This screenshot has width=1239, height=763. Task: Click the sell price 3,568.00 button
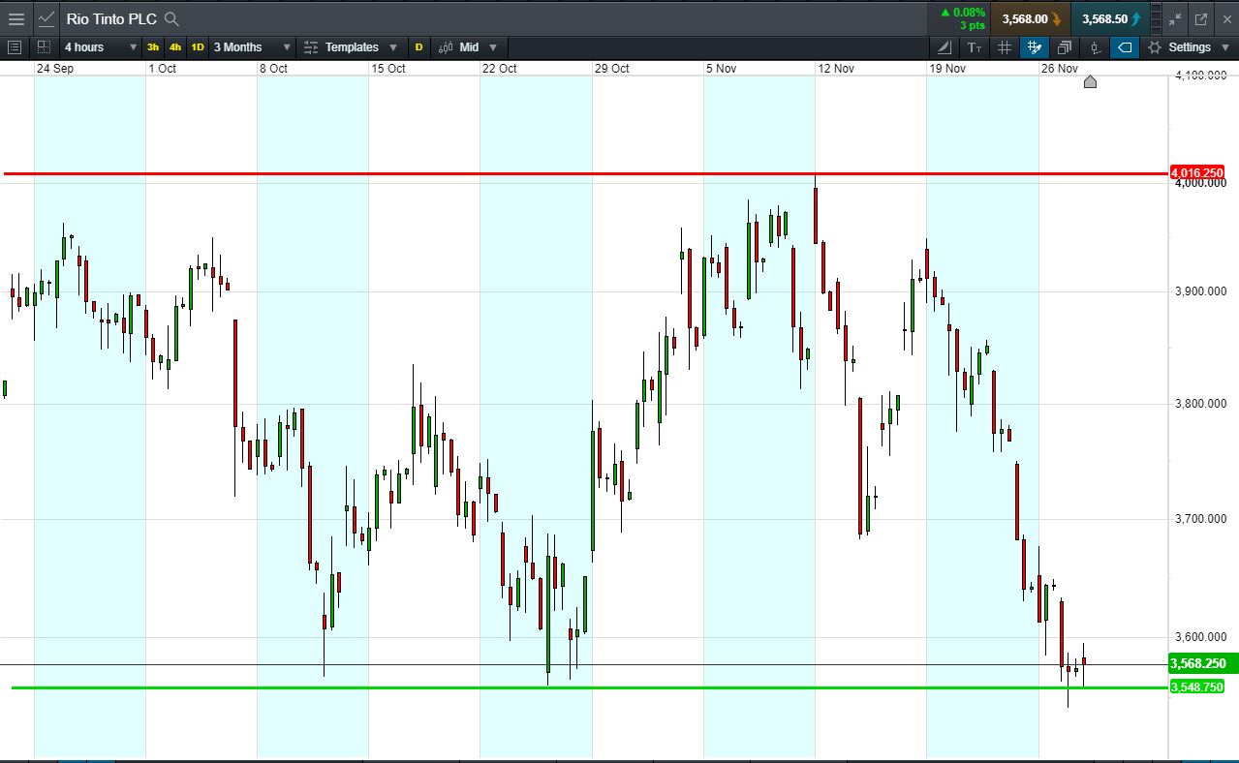point(1031,18)
